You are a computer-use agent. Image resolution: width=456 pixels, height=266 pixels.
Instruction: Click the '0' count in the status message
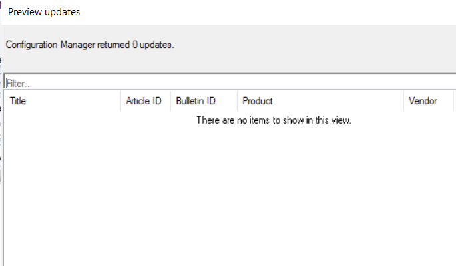pos(135,45)
